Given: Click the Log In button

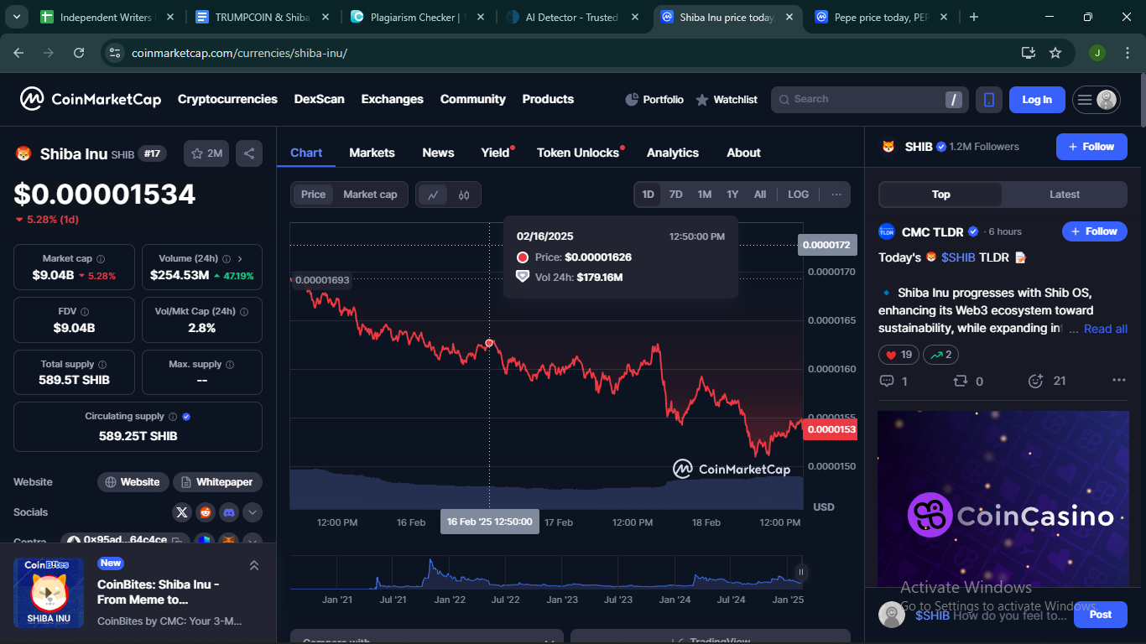Looking at the screenshot, I should [1037, 100].
